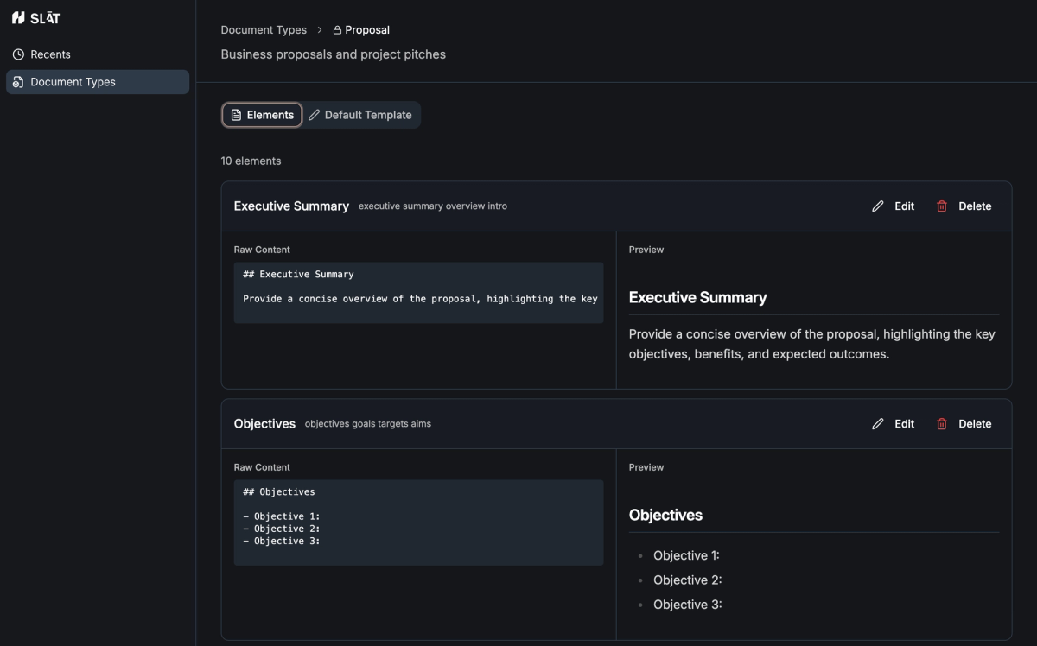Viewport: 1037px width, 646px height.
Task: Click the Objectives edit pencil icon
Action: tap(878, 424)
